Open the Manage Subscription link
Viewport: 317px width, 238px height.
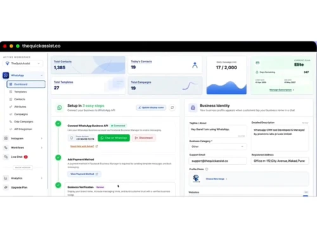(x=281, y=90)
